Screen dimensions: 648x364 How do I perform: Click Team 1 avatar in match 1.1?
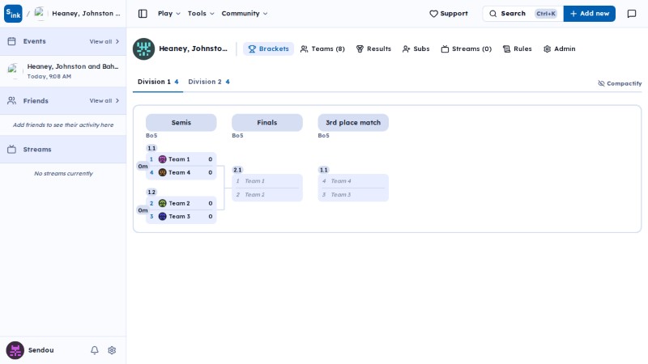click(x=163, y=159)
